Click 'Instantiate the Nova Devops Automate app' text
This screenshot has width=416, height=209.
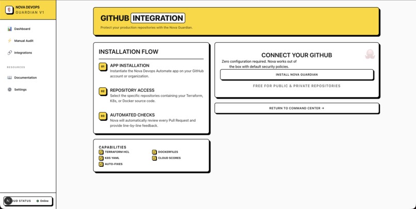[157, 74]
